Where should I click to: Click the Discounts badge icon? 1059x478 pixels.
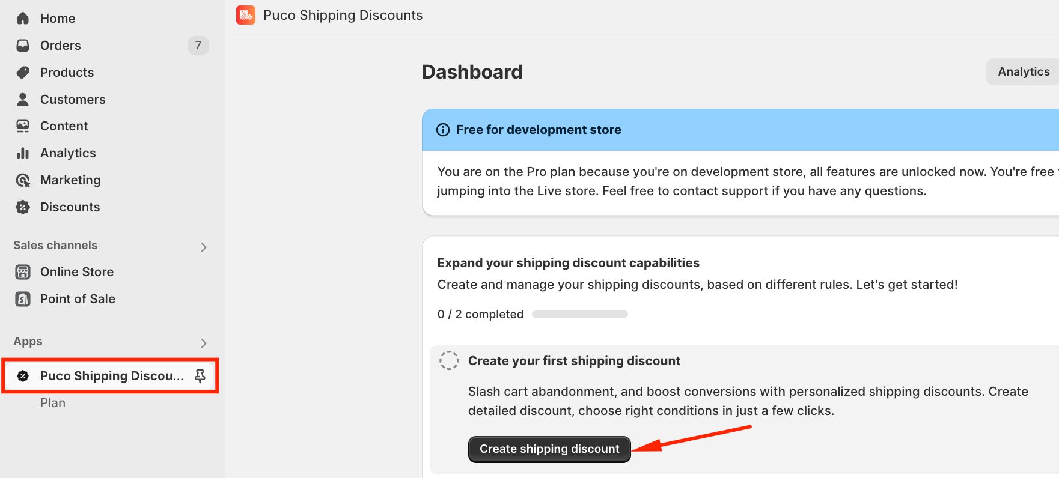pos(23,207)
